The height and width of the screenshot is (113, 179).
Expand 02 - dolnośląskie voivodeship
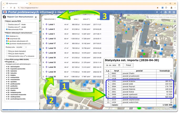pyautogui.click(x=13, y=67)
